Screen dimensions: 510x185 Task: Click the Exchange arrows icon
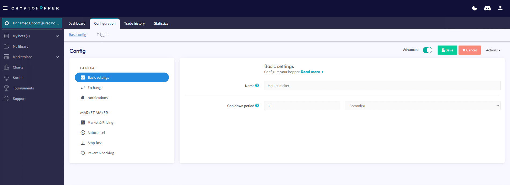tap(83, 88)
